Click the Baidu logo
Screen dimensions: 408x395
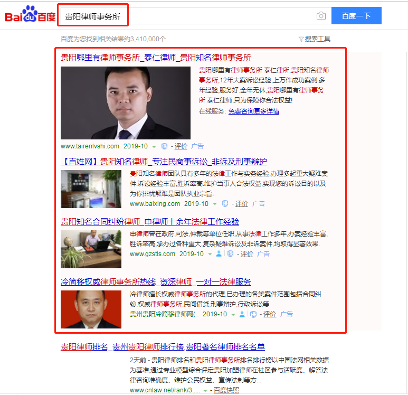tap(30, 15)
